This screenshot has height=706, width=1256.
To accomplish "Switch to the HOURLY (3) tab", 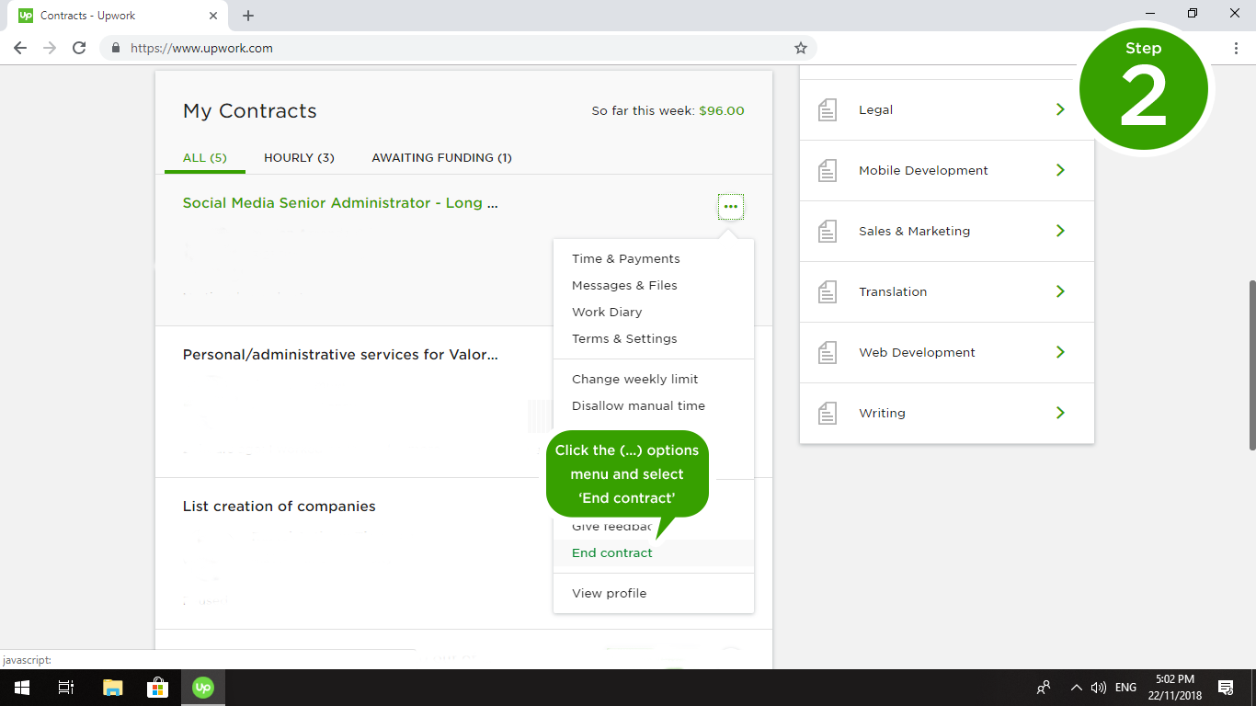I will (299, 157).
